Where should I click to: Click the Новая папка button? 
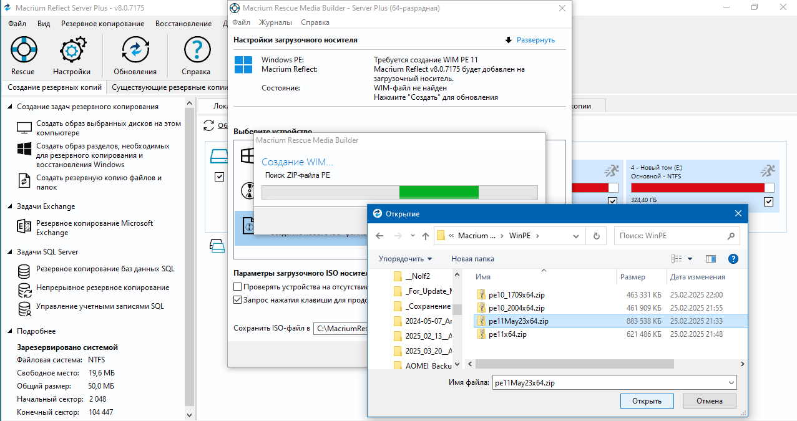[x=472, y=259]
